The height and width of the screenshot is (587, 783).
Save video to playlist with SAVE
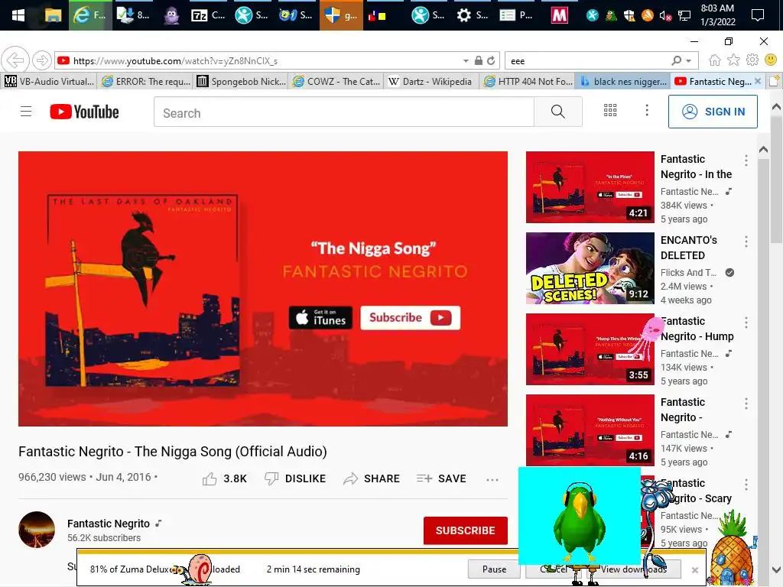pos(441,478)
